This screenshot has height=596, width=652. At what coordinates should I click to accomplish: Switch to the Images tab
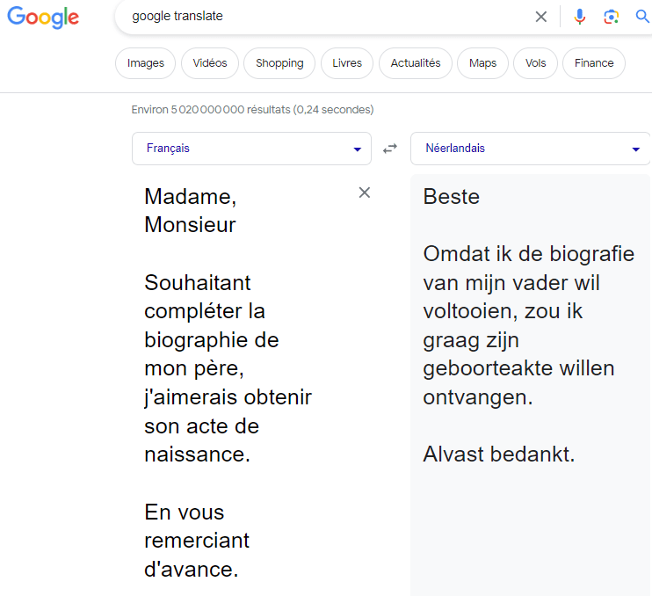coord(146,63)
